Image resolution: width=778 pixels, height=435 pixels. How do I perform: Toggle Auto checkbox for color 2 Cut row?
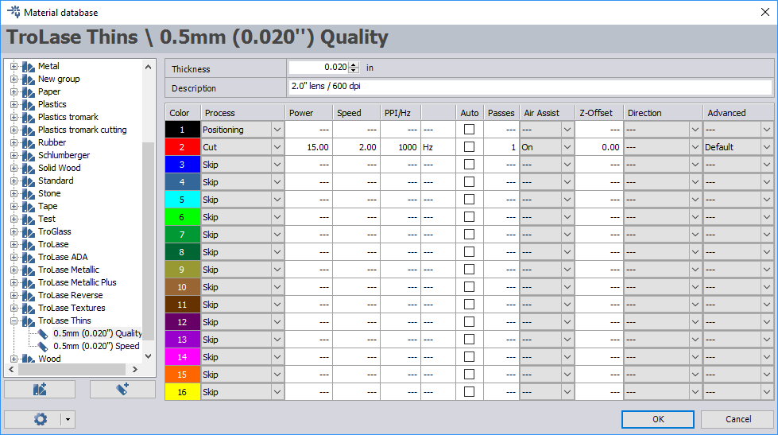pyautogui.click(x=469, y=147)
